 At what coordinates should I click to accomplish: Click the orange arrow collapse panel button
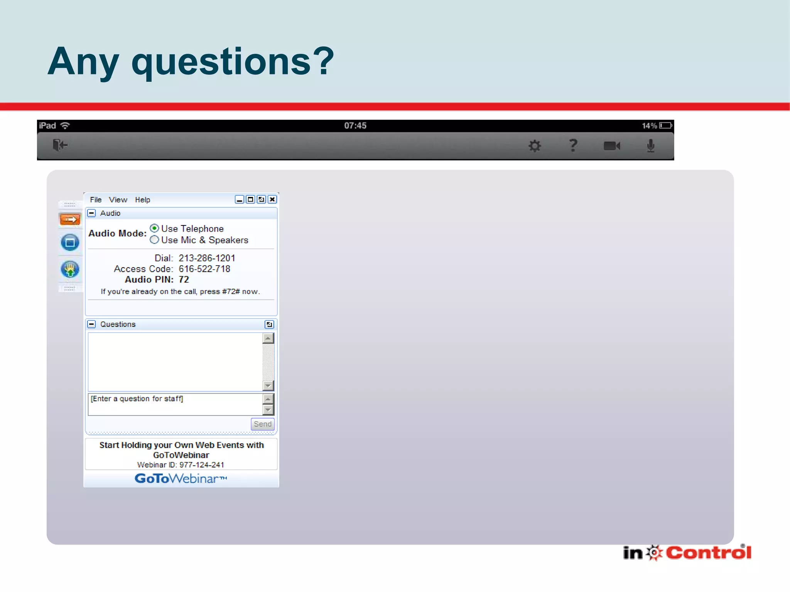[70, 220]
